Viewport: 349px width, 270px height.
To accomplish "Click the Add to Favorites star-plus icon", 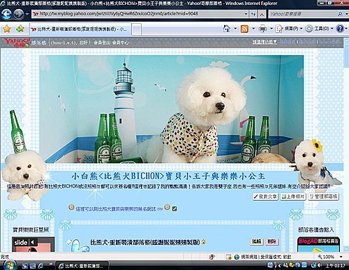I will click(x=20, y=29).
